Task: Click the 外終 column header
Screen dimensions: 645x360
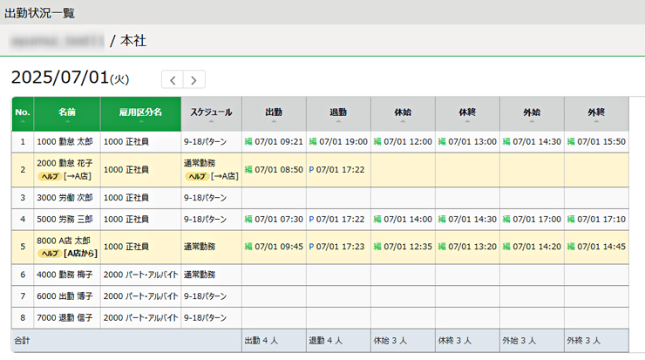Action: [596, 114]
